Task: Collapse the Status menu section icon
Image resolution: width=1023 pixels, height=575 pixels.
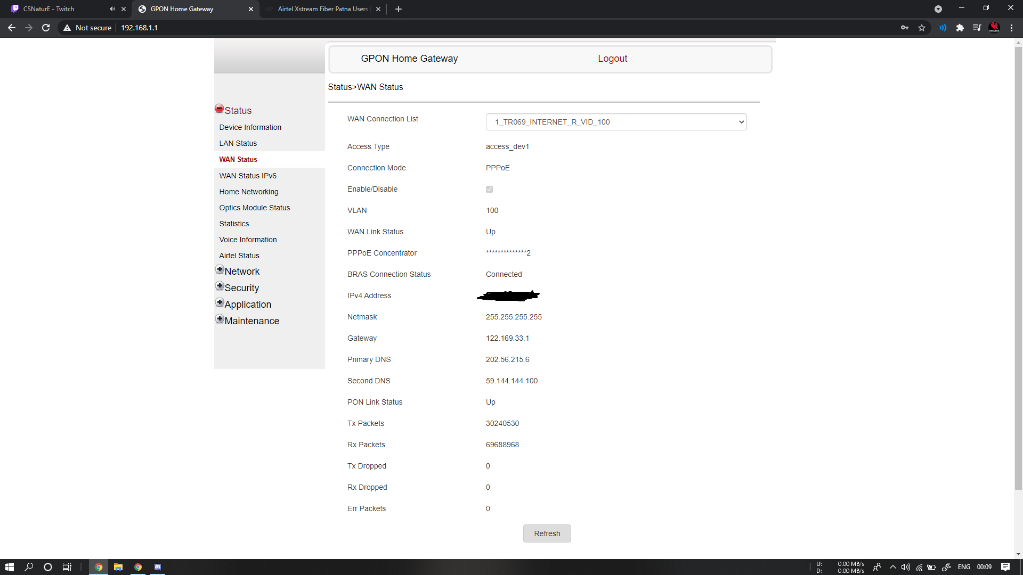Action: (219, 109)
